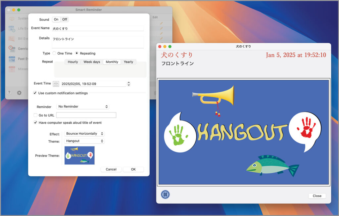Select the One Time type radio button
Screen dimensions: 339x216
point(54,53)
